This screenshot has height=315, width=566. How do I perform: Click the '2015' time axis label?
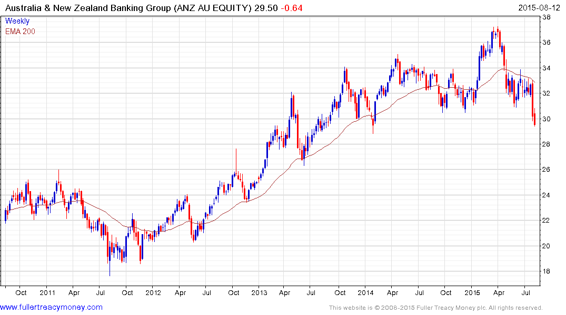(x=472, y=292)
